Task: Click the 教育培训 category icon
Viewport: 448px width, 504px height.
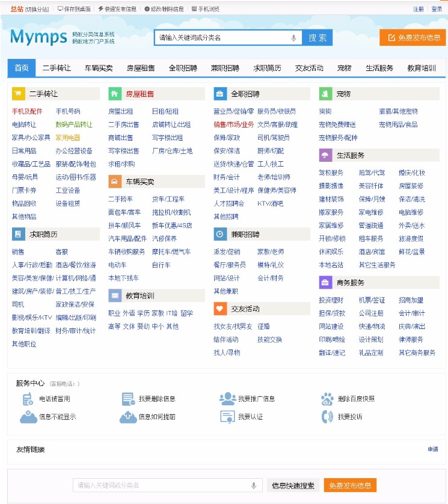Action: pos(115,295)
